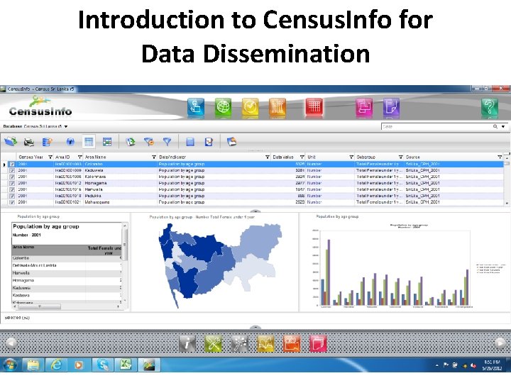
Task: Click the clear filter funnel icon
Action: [x=149, y=142]
